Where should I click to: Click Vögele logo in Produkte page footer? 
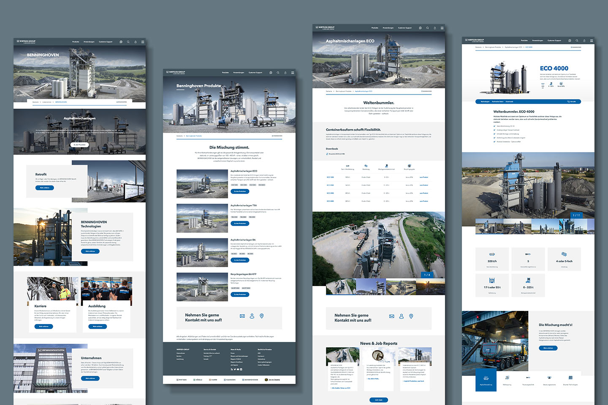[198, 380]
